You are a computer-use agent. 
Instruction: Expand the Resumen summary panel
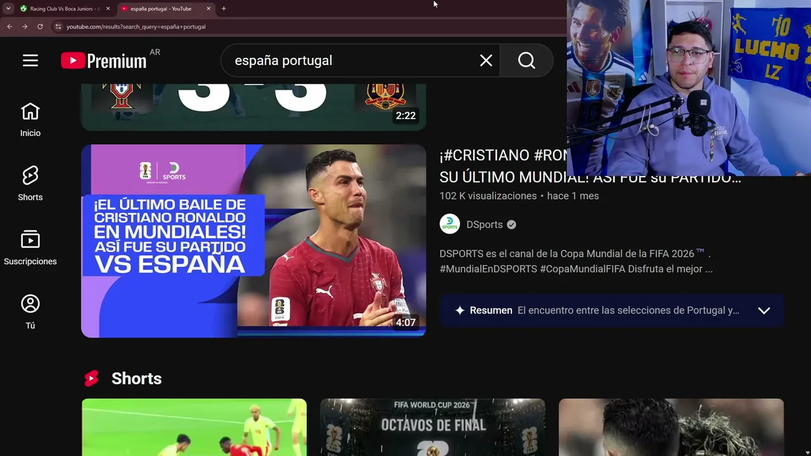[x=764, y=310]
